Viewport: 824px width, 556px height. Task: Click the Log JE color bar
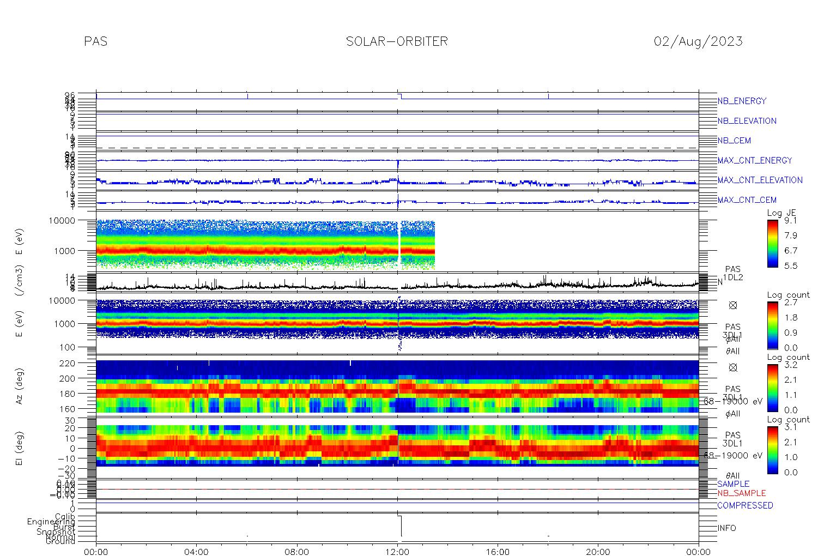click(773, 243)
